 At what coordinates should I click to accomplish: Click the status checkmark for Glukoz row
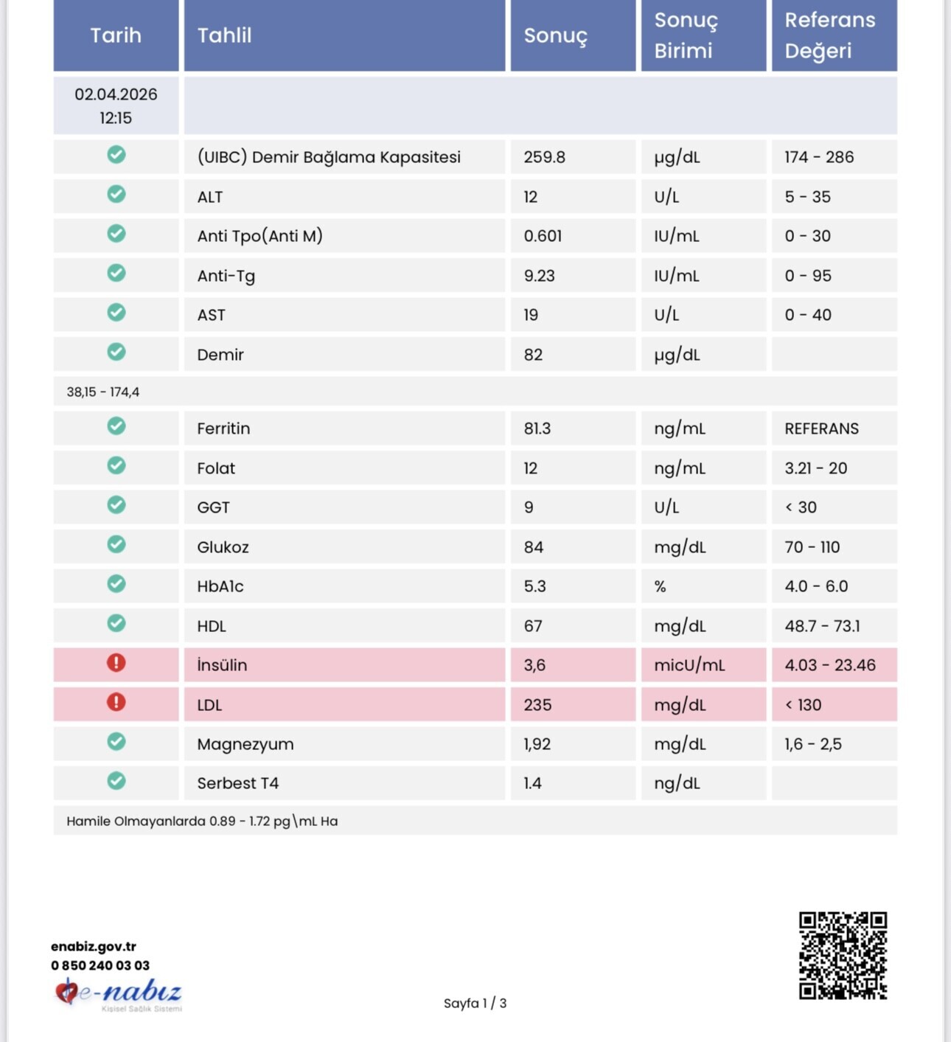pos(116,544)
